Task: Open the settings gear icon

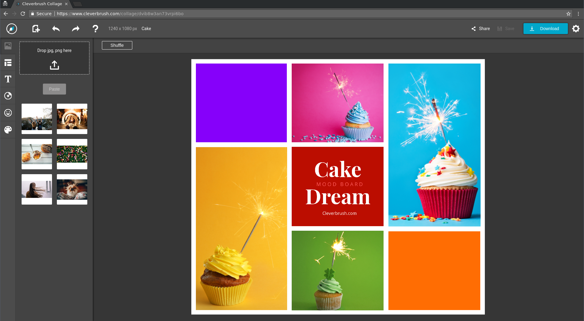Action: pos(576,29)
